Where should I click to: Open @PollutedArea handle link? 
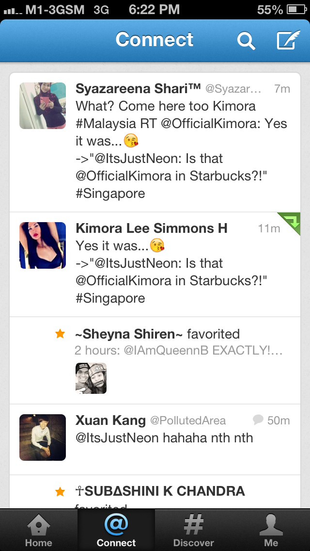click(188, 420)
